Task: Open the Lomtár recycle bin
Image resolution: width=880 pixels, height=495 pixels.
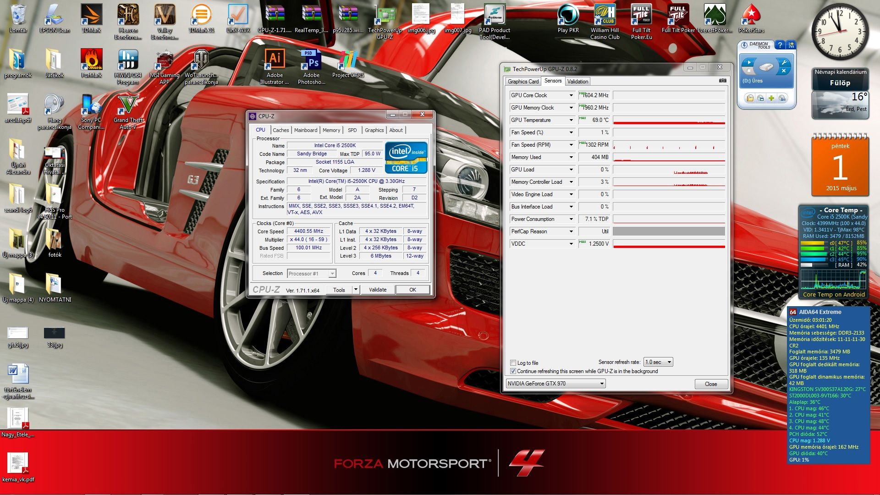Action: click(x=18, y=18)
